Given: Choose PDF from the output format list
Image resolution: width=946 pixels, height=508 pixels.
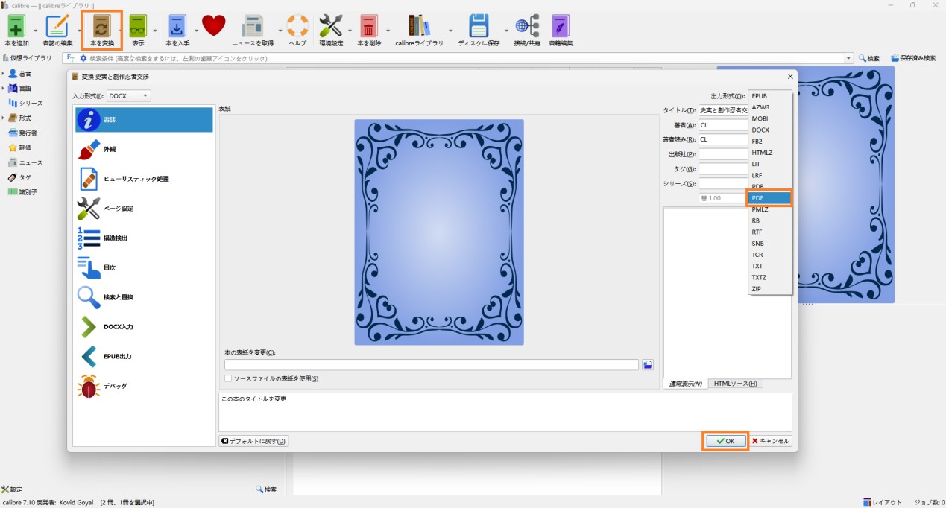Looking at the screenshot, I should (x=770, y=198).
